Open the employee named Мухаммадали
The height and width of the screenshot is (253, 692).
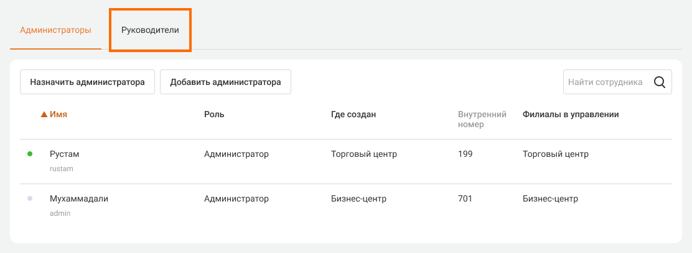tap(83, 198)
